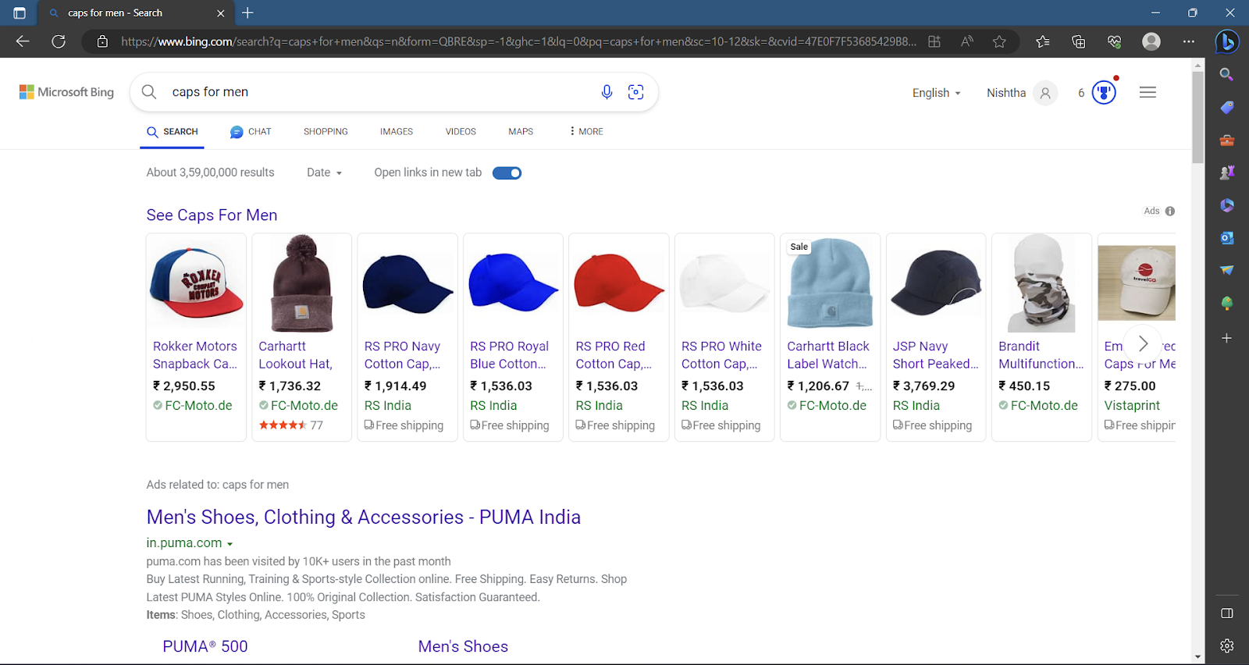Expand the Date filter dropdown
1249x665 pixels.
[324, 172]
